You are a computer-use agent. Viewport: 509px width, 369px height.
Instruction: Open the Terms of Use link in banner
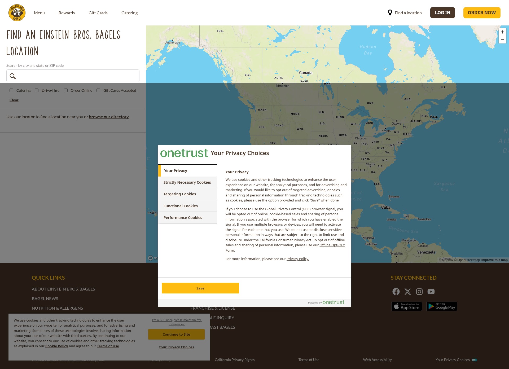(x=108, y=346)
